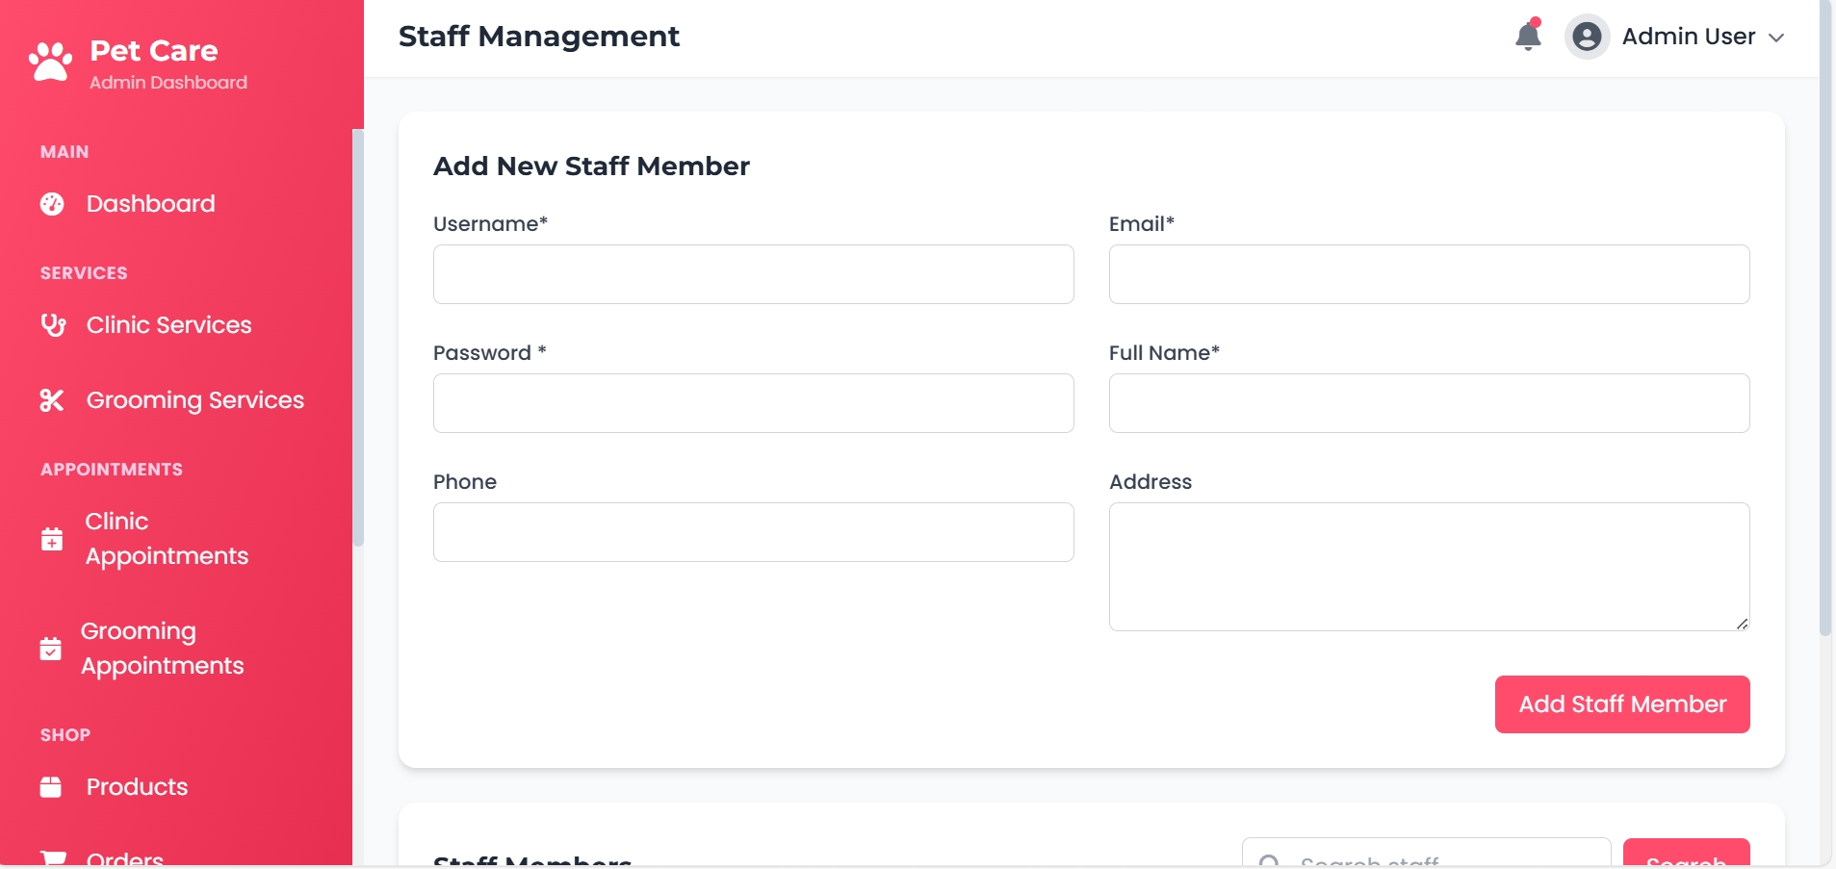Image resolution: width=1836 pixels, height=869 pixels.
Task: Click the Dashboard gauge icon in sidebar
Action: point(52,204)
